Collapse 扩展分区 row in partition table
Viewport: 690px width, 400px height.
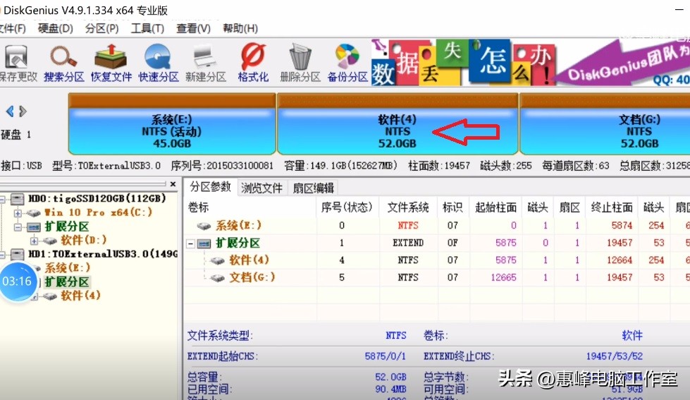[x=191, y=243]
